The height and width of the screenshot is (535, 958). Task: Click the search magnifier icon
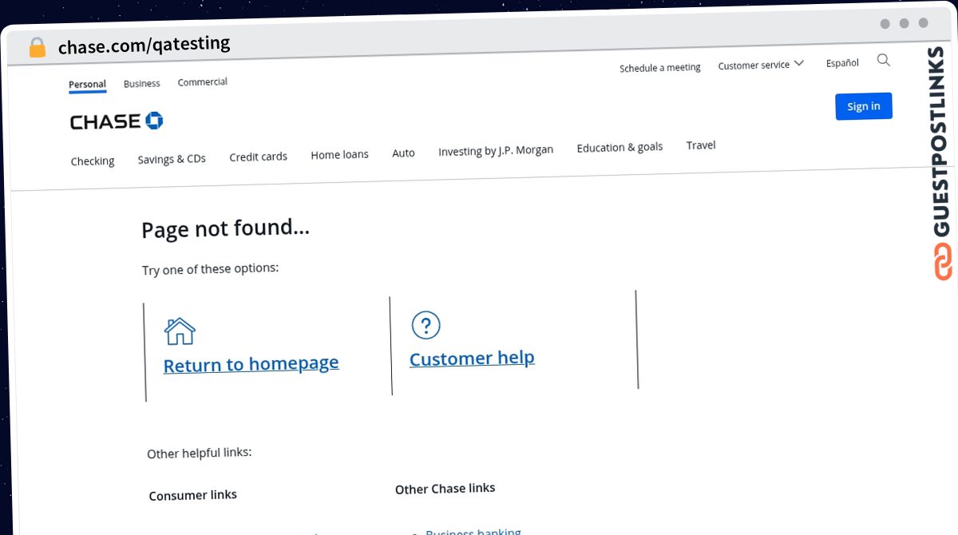click(x=883, y=60)
